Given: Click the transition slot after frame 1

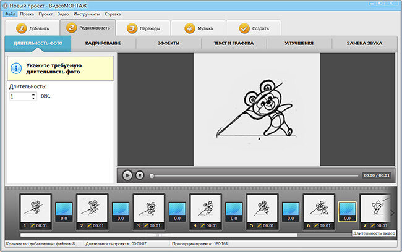Looking at the screenshot, I should click(64, 211).
